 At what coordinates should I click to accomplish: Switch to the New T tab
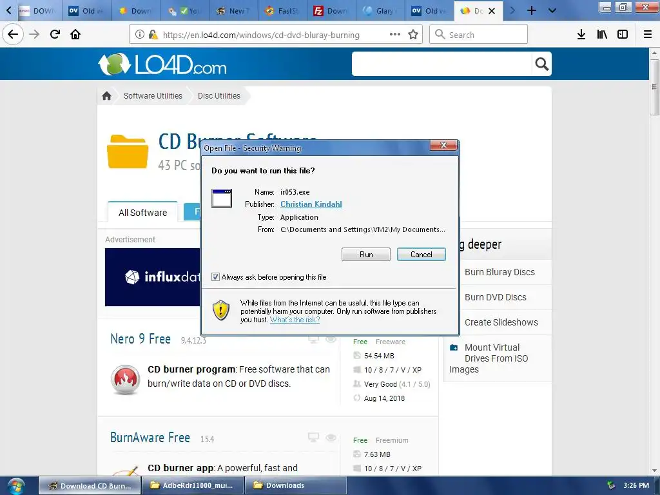(233, 11)
